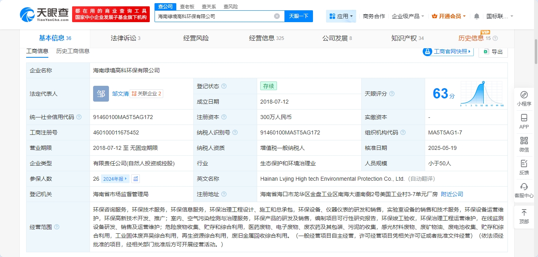Expand the 企业级产品 dropdown

coord(408,16)
